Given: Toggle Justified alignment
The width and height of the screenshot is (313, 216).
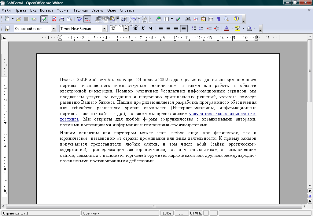Looking at the screenshot, I should pyautogui.click(x=184, y=28).
